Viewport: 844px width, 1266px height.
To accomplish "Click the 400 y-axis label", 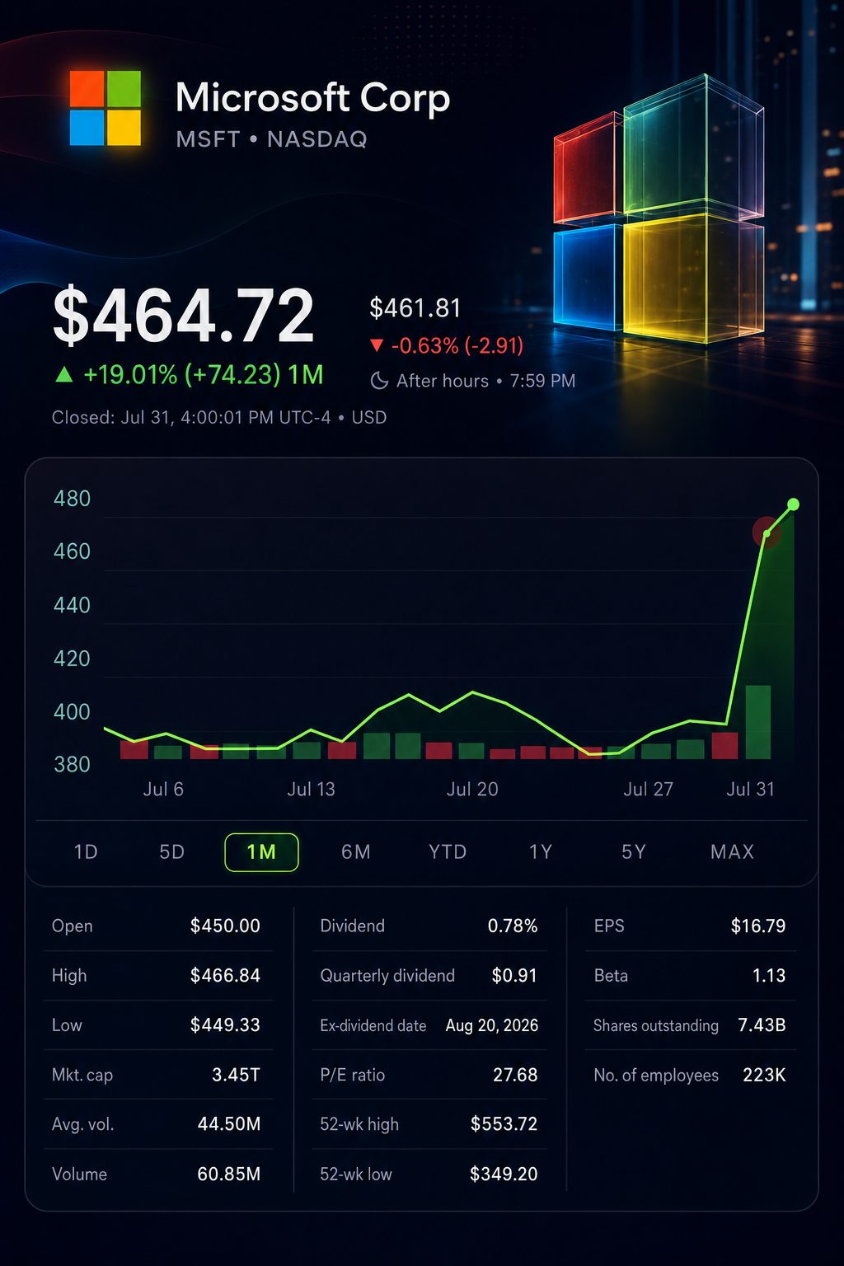I will click(x=72, y=711).
